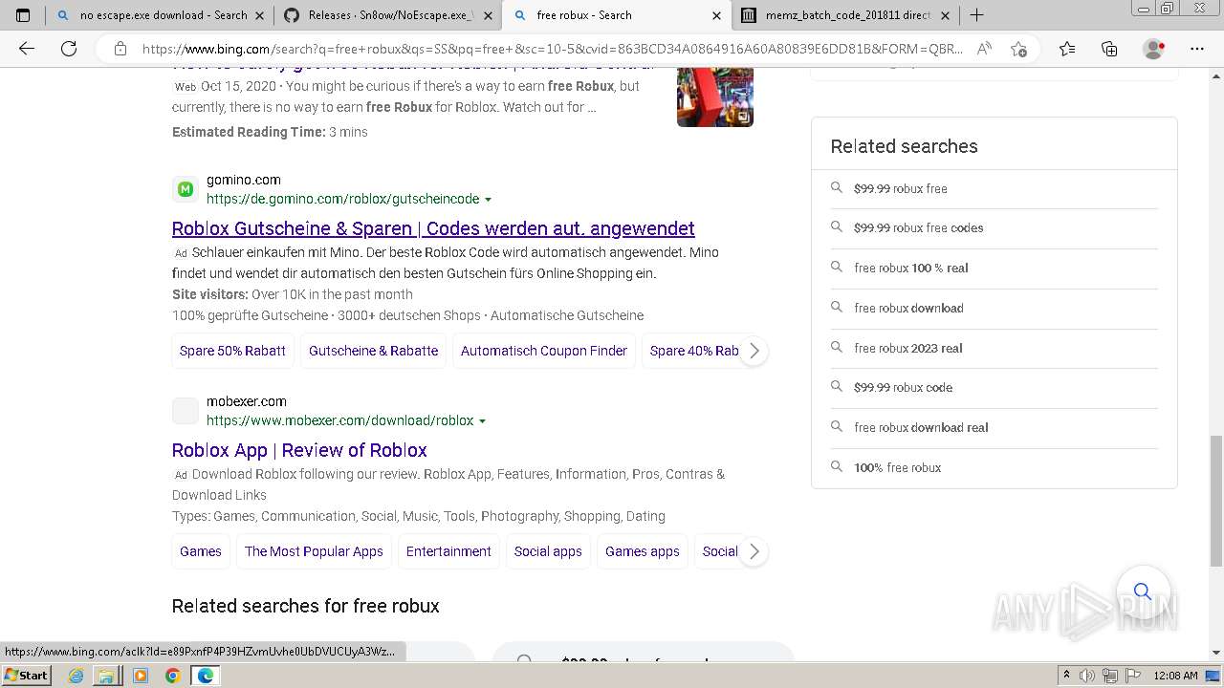Click the gomino.com green favicon
Image resolution: width=1224 pixels, height=688 pixels.
(186, 189)
